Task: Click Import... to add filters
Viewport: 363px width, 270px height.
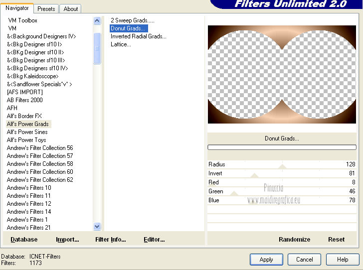Action: coord(67,240)
